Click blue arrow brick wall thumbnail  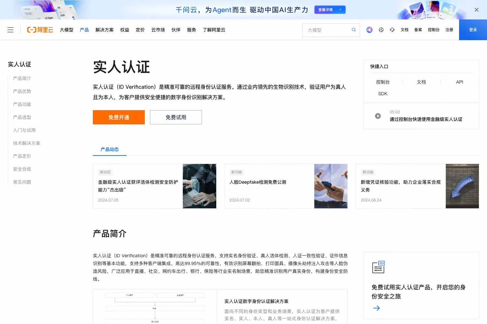point(462,186)
